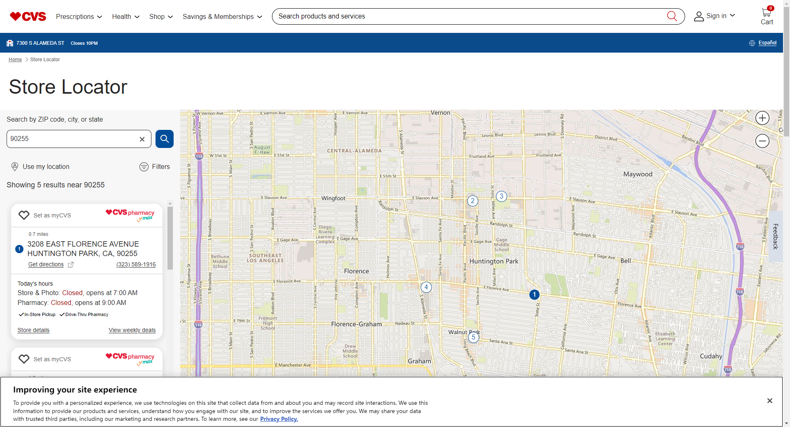Open Store details link
790x427 pixels.
click(x=33, y=330)
